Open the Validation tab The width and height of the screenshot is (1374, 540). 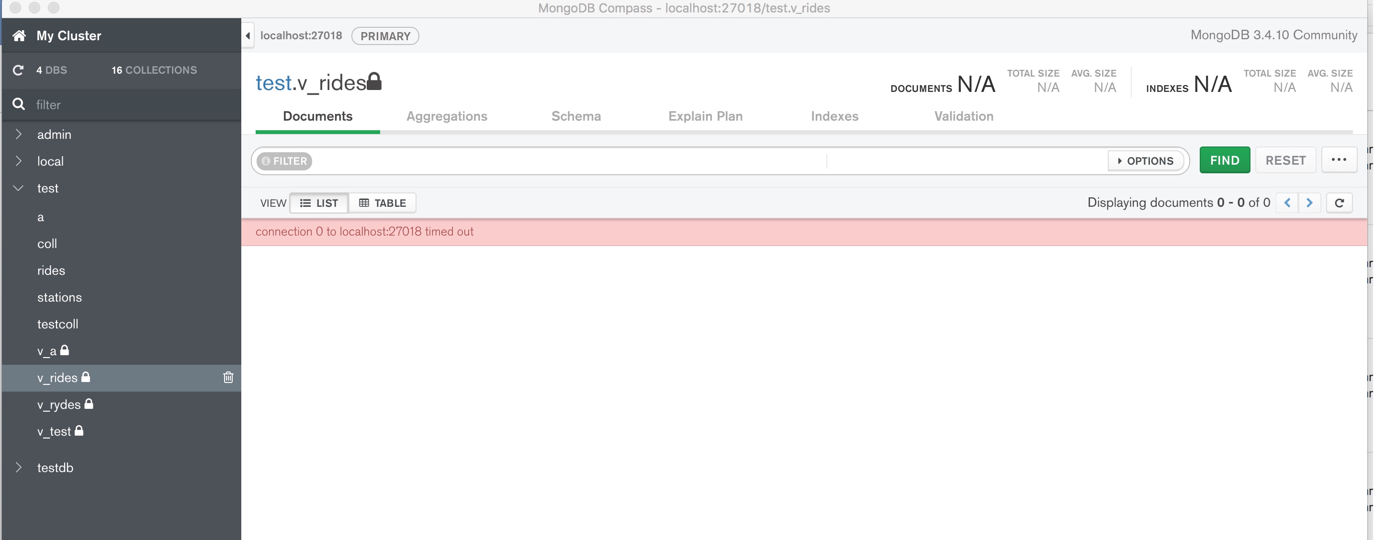(x=964, y=116)
